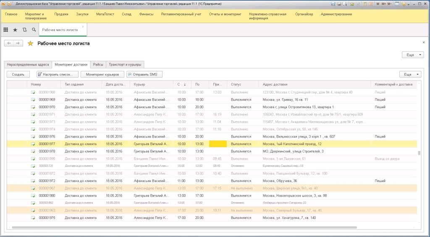Click the search magnifier icon

(x=34, y=30)
